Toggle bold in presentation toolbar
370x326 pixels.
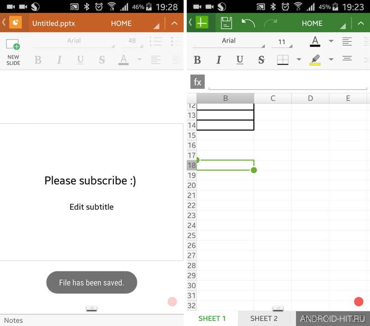click(38, 60)
